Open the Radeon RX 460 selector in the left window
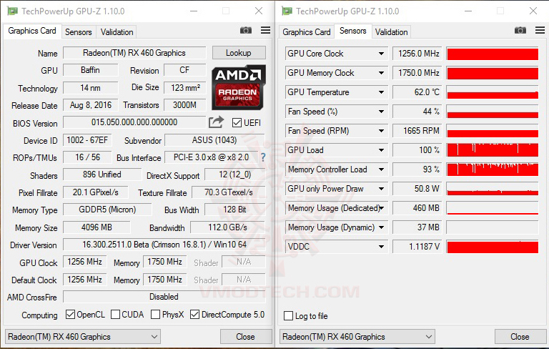This screenshot has width=549, height=349. (x=83, y=337)
